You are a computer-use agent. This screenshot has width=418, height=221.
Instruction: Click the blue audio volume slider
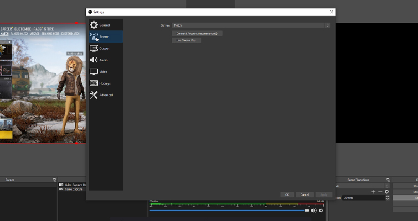(x=227, y=211)
